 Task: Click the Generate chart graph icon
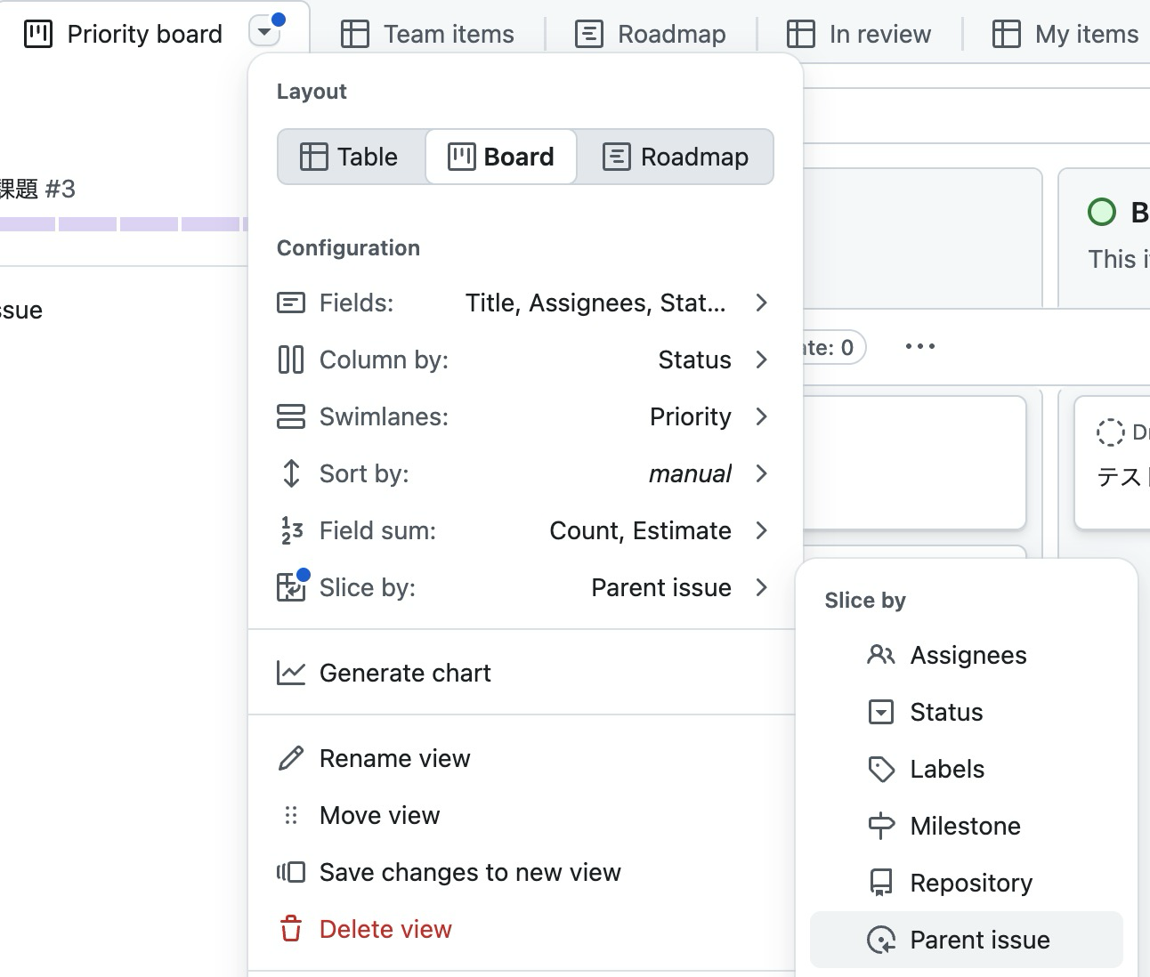coord(291,673)
